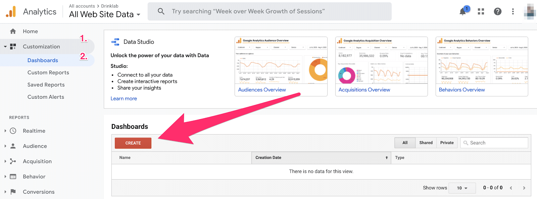The width and height of the screenshot is (537, 199).
Task: Open the Show rows dropdown
Action: (x=462, y=188)
